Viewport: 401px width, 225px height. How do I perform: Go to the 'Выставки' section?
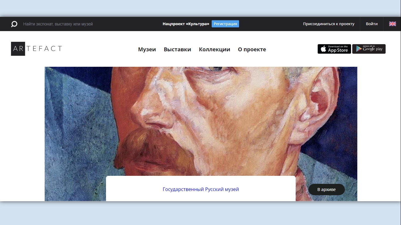point(177,50)
